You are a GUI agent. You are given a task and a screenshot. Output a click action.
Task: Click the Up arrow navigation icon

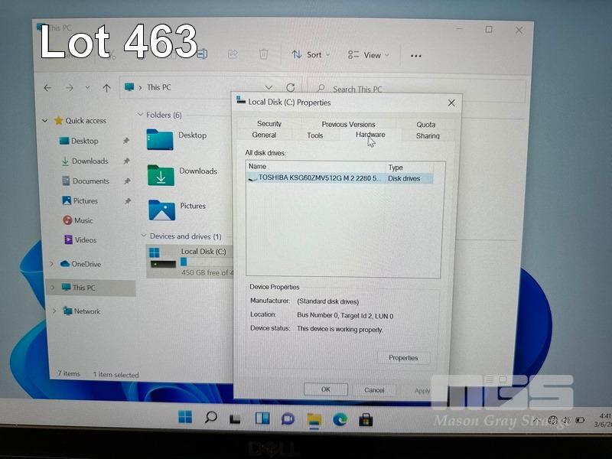click(106, 88)
